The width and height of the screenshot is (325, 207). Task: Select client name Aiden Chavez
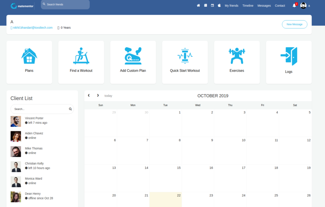(34, 133)
